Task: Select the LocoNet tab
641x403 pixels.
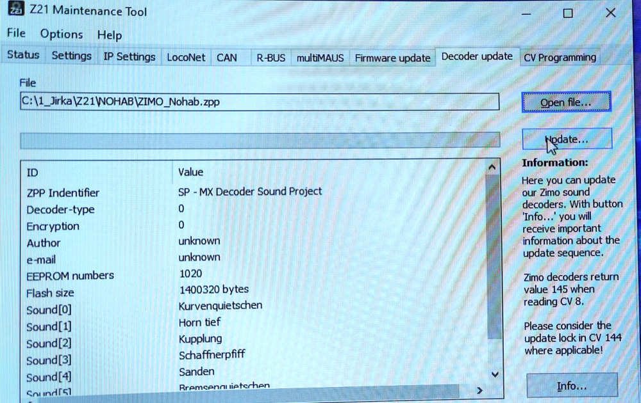Action: click(x=186, y=58)
